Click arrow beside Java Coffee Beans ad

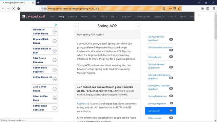55,89
